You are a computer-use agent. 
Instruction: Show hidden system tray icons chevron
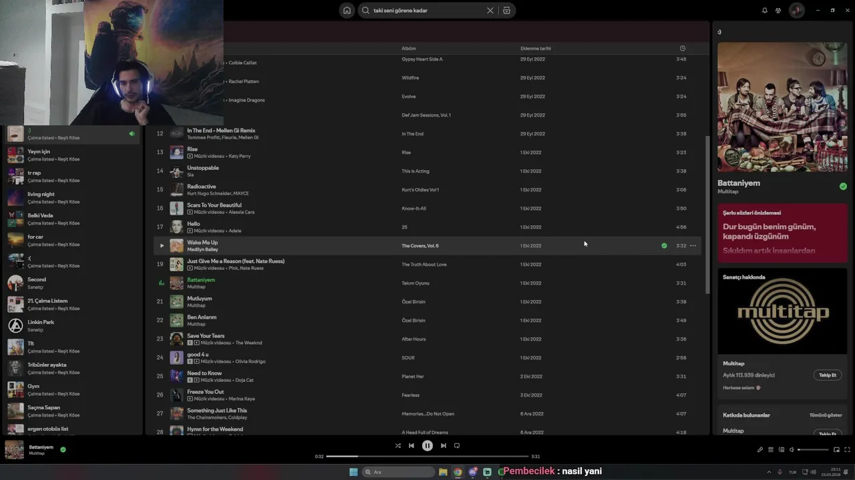[x=768, y=472]
